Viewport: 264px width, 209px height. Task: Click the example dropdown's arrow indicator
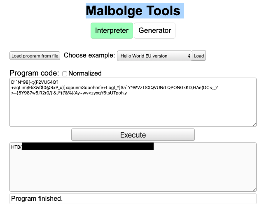point(189,56)
